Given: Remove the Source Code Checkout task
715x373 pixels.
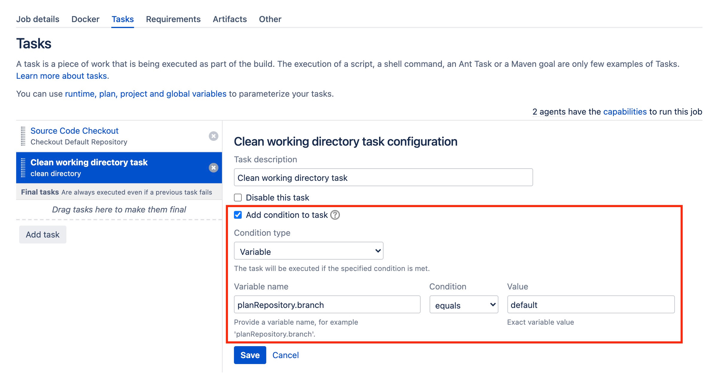Looking at the screenshot, I should (x=213, y=136).
